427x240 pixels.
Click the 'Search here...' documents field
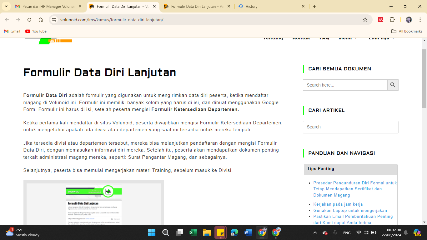coord(345,85)
